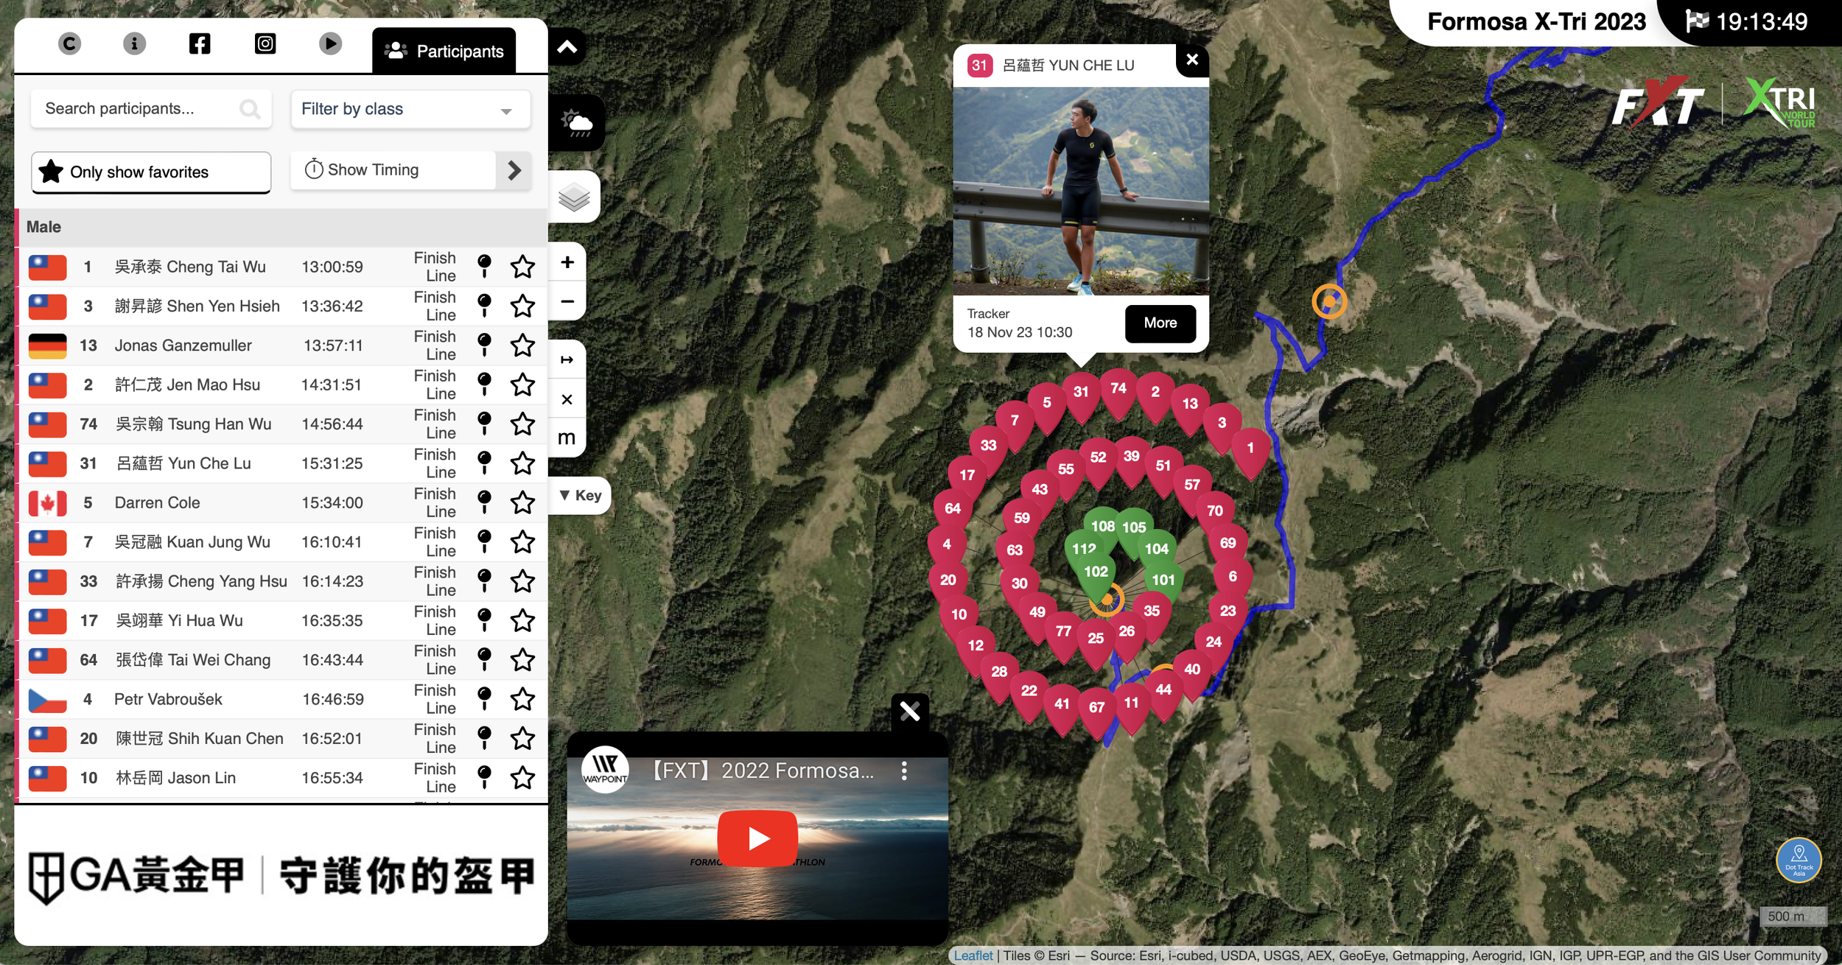Click the map zoom in button
This screenshot has height=965, width=1842.
click(567, 262)
